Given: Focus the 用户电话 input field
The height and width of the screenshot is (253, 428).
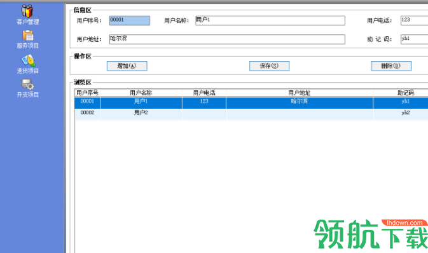Looking at the screenshot, I should [414, 20].
